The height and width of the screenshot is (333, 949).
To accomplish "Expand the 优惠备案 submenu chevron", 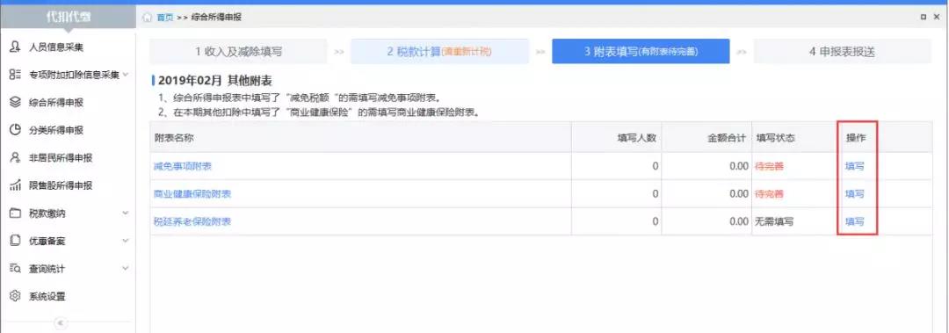I will [x=126, y=241].
